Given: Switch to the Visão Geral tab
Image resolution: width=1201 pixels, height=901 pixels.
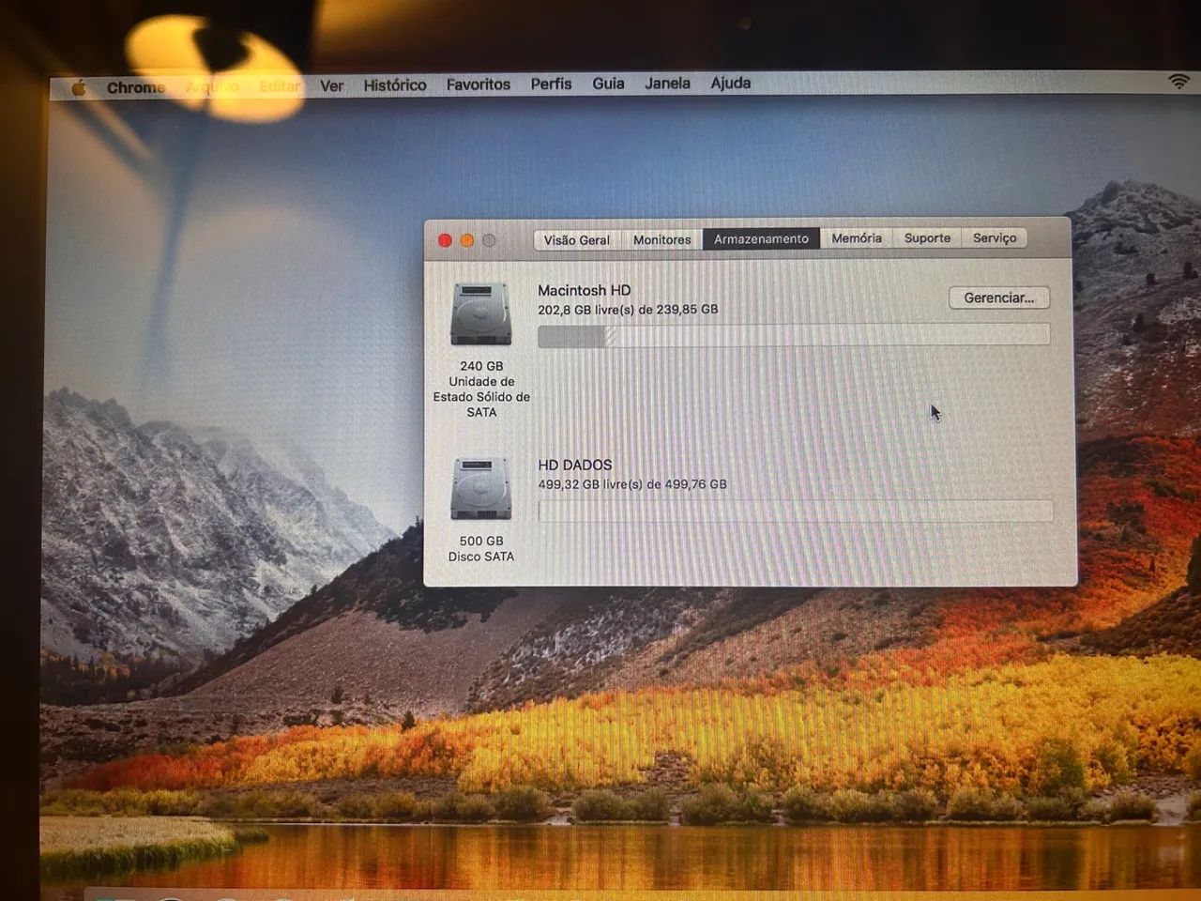Looking at the screenshot, I should click(x=576, y=240).
